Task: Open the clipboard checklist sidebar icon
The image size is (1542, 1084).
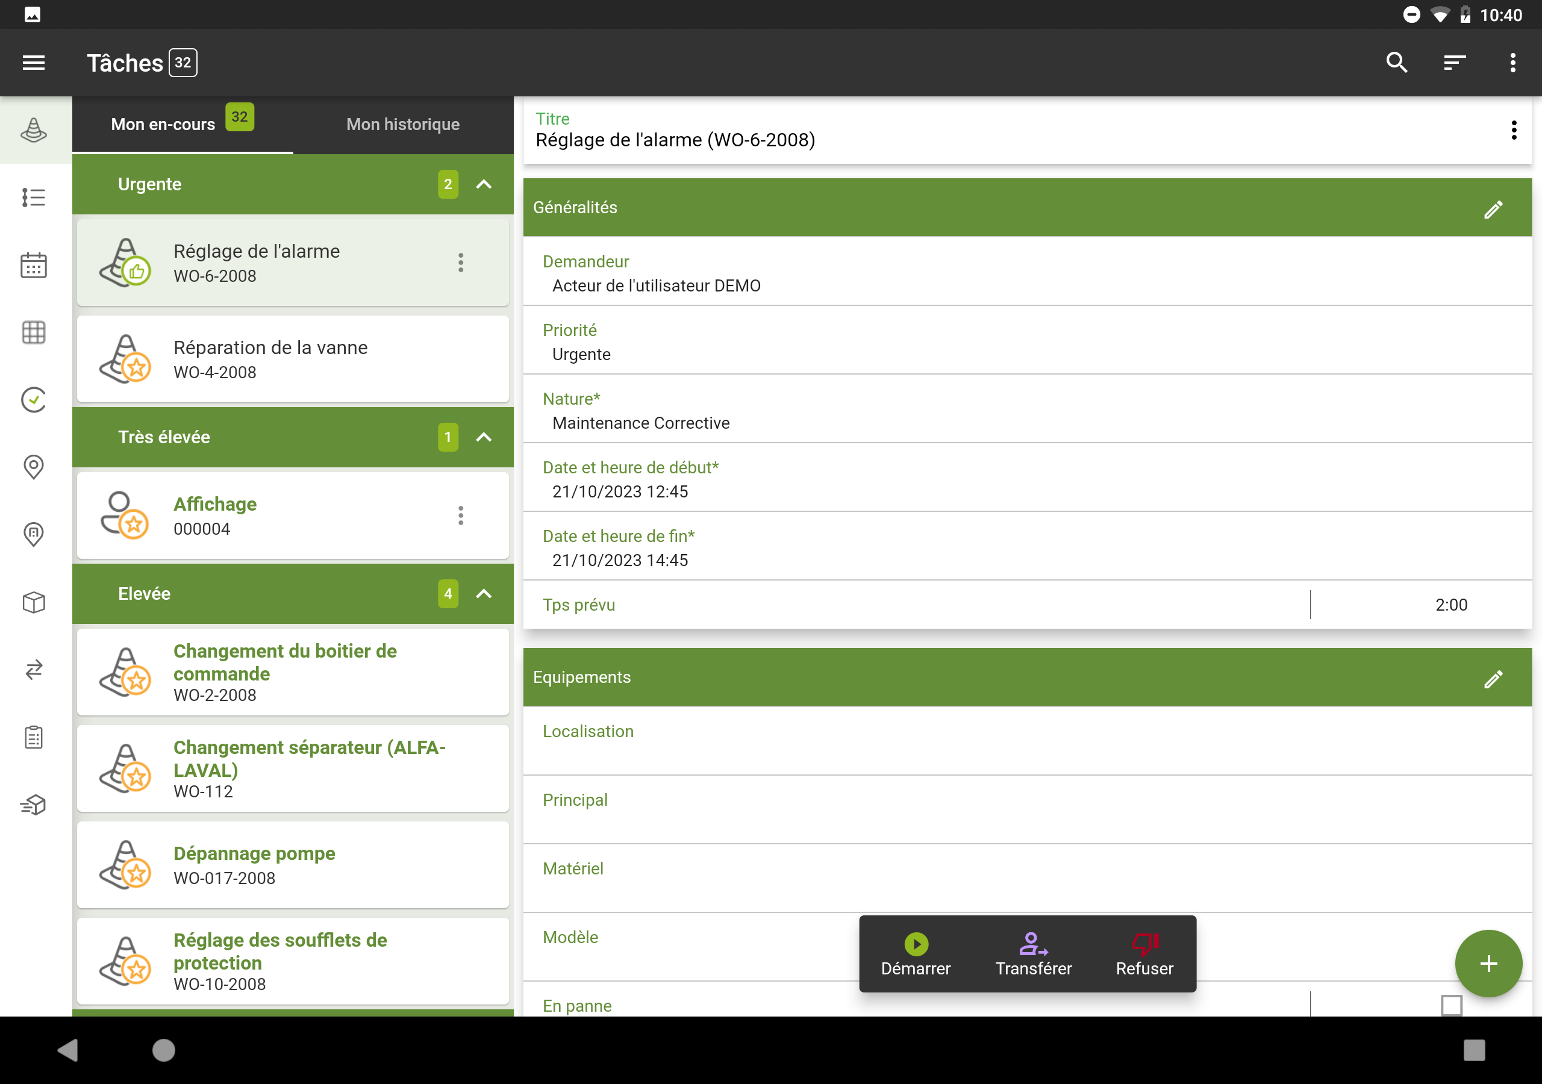Action: [34, 737]
